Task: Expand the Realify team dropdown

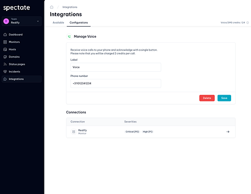Action: 21,21
